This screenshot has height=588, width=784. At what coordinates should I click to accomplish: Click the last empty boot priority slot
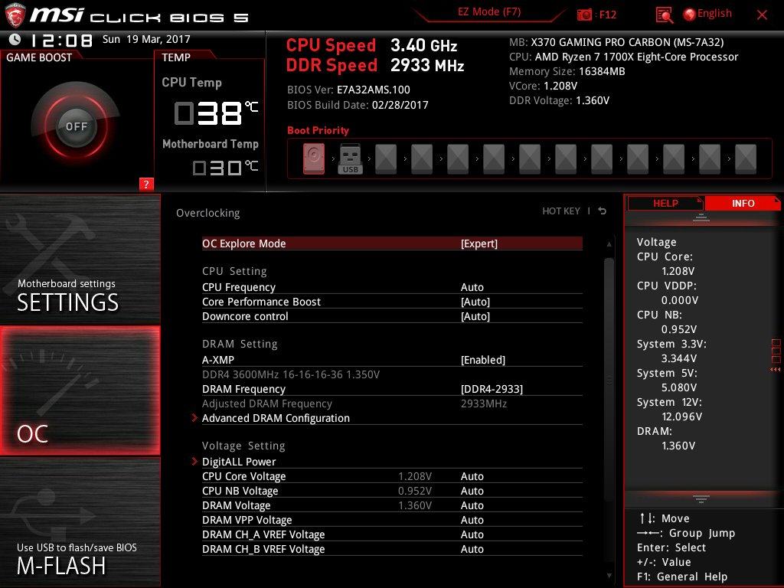(746, 159)
